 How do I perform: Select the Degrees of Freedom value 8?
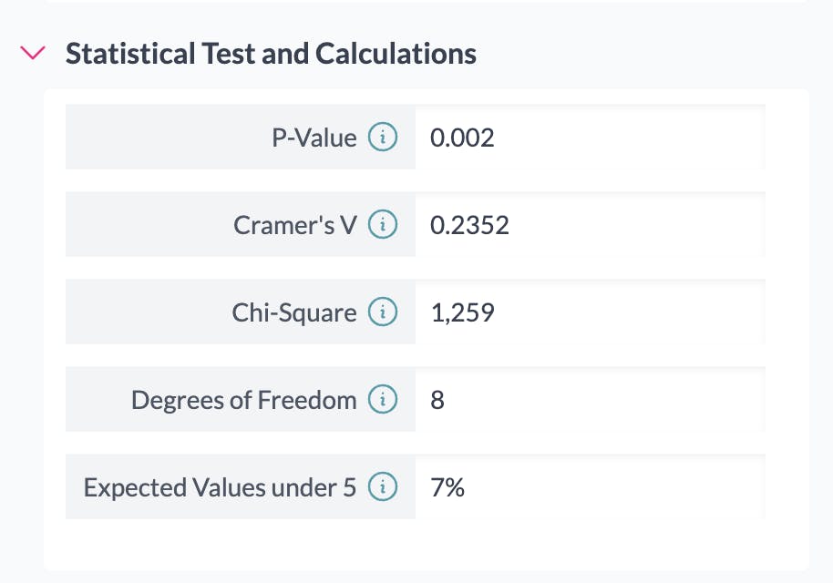[437, 401]
